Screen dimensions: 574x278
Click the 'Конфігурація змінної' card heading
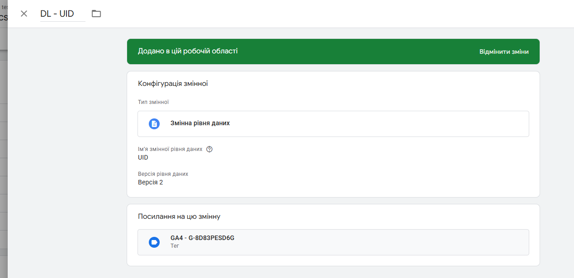(173, 84)
